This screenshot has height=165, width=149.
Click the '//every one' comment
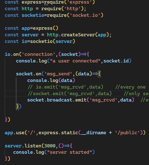(131, 87)
